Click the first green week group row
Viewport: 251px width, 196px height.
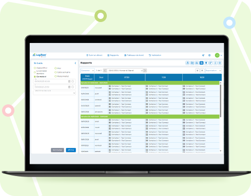tap(150, 83)
